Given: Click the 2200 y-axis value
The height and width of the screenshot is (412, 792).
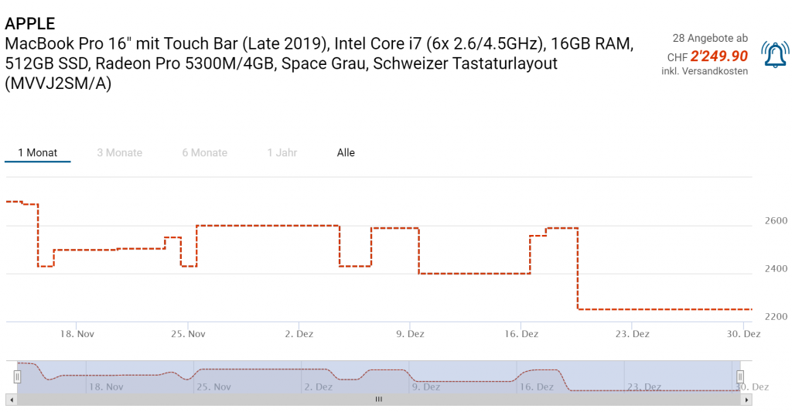Looking at the screenshot, I should coord(776,317).
